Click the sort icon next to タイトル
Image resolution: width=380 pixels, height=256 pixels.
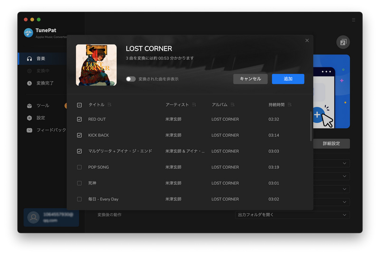point(109,105)
